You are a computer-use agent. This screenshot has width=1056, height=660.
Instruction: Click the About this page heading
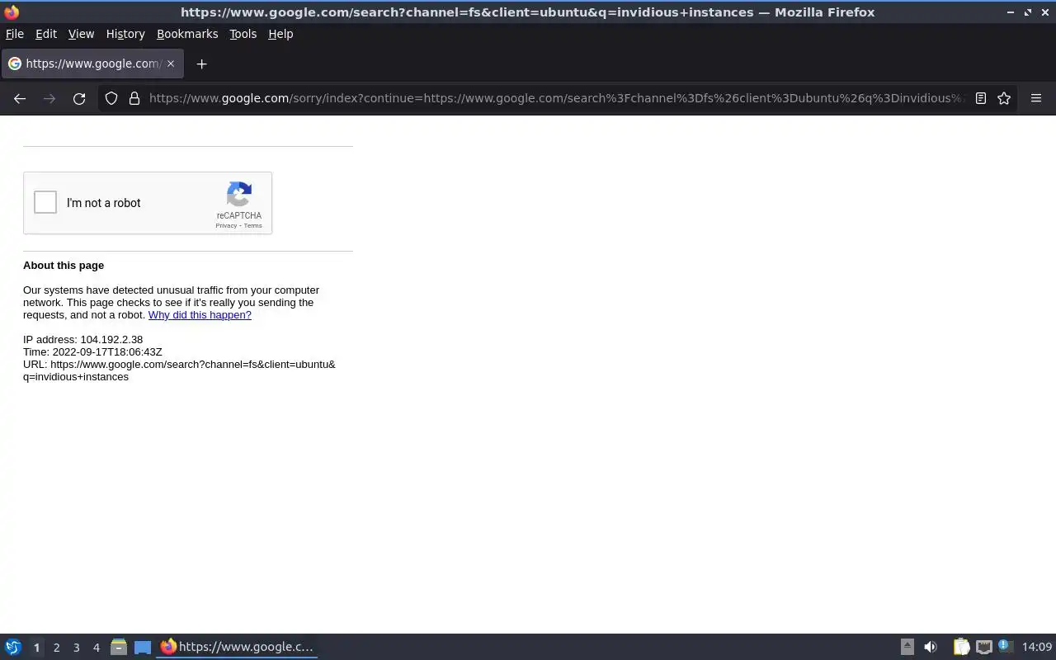[64, 265]
